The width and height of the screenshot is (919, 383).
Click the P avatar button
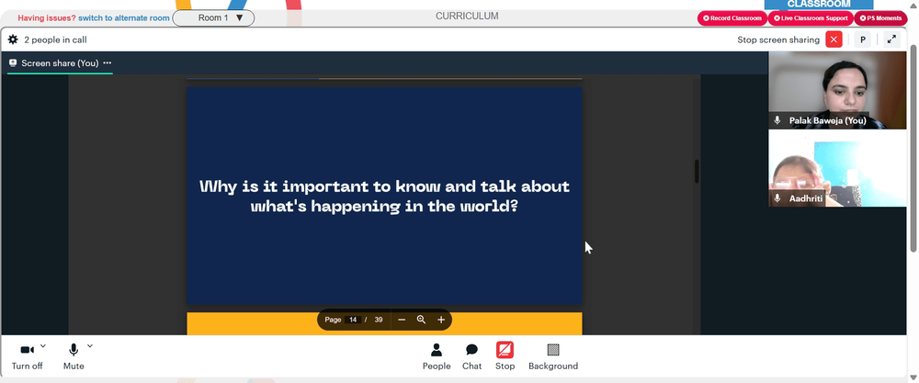(x=862, y=39)
